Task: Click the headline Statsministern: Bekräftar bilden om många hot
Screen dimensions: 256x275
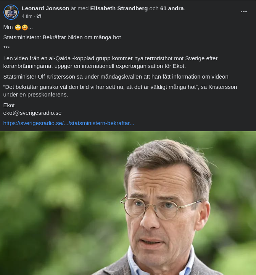Action: click(62, 37)
